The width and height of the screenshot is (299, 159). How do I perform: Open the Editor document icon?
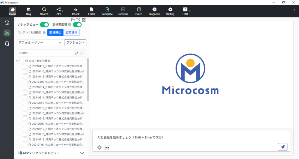[91, 11]
